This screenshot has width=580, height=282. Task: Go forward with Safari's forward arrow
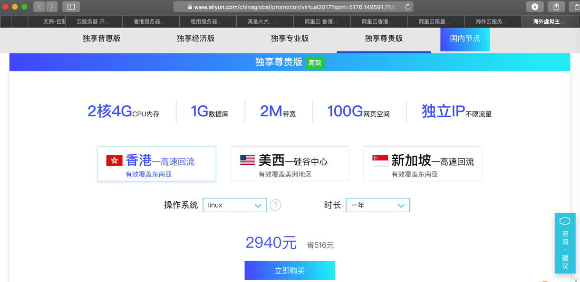(x=52, y=7)
